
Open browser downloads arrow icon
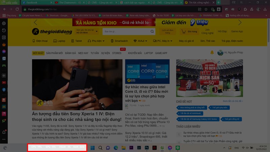click(x=265, y=9)
